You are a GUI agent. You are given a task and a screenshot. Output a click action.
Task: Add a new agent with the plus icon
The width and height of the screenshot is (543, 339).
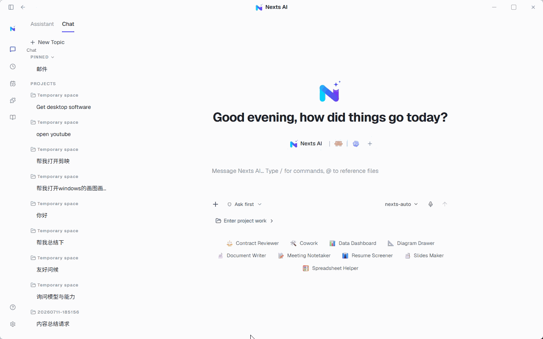coord(370,144)
